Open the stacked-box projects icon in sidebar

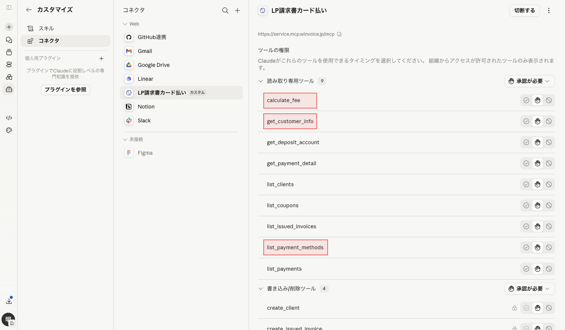coord(9,52)
